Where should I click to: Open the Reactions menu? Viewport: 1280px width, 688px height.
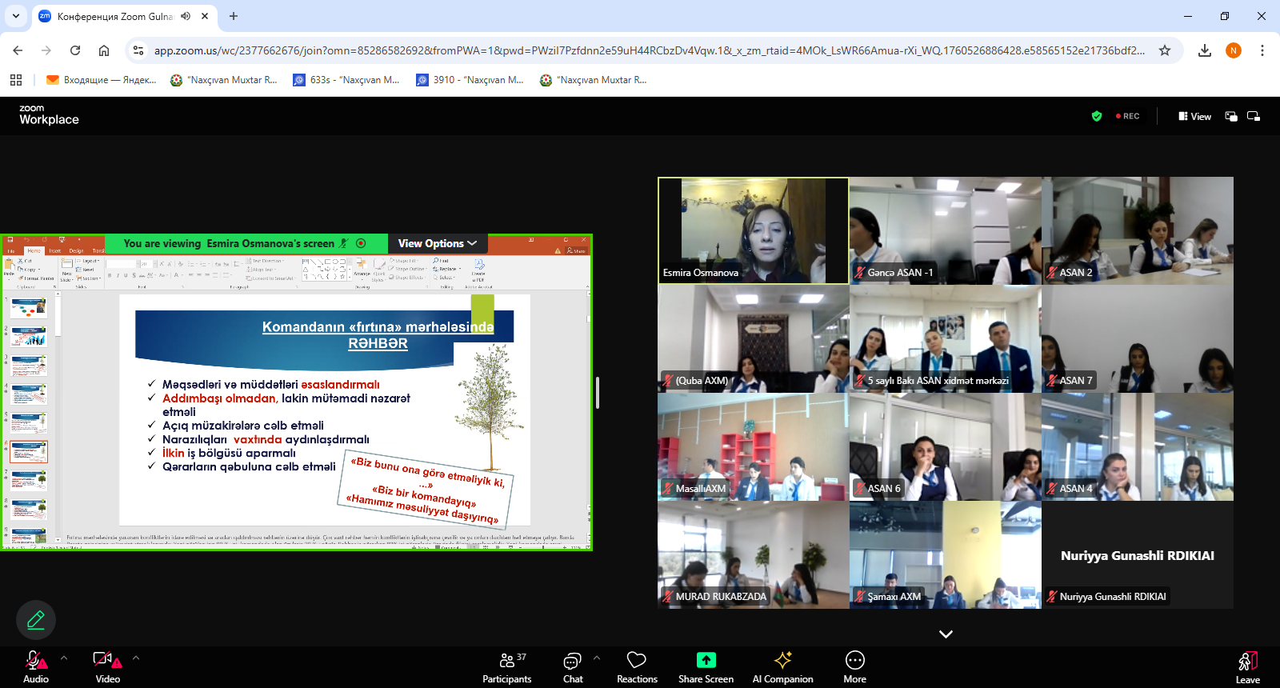[x=637, y=667]
